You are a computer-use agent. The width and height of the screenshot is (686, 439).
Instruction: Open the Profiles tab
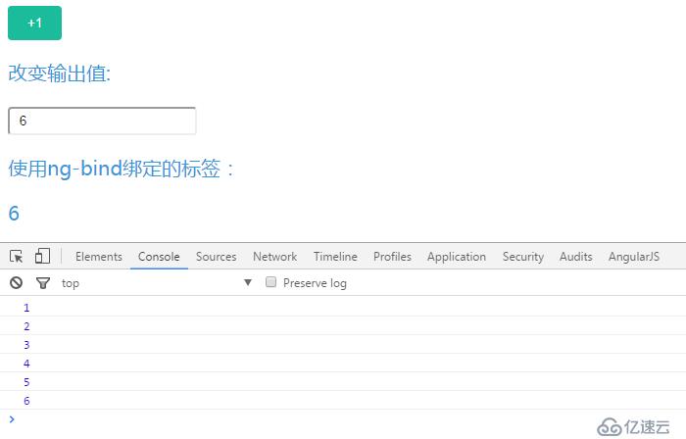pyautogui.click(x=392, y=257)
